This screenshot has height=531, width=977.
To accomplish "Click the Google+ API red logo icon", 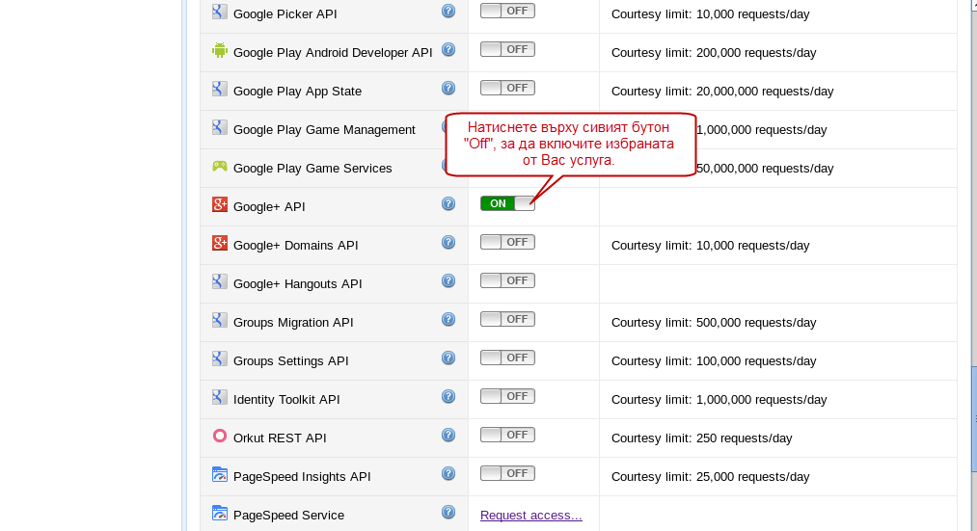I will coord(219,204).
